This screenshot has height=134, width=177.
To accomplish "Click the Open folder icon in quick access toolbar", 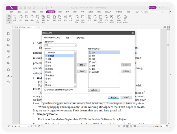I will (x=21, y=8).
